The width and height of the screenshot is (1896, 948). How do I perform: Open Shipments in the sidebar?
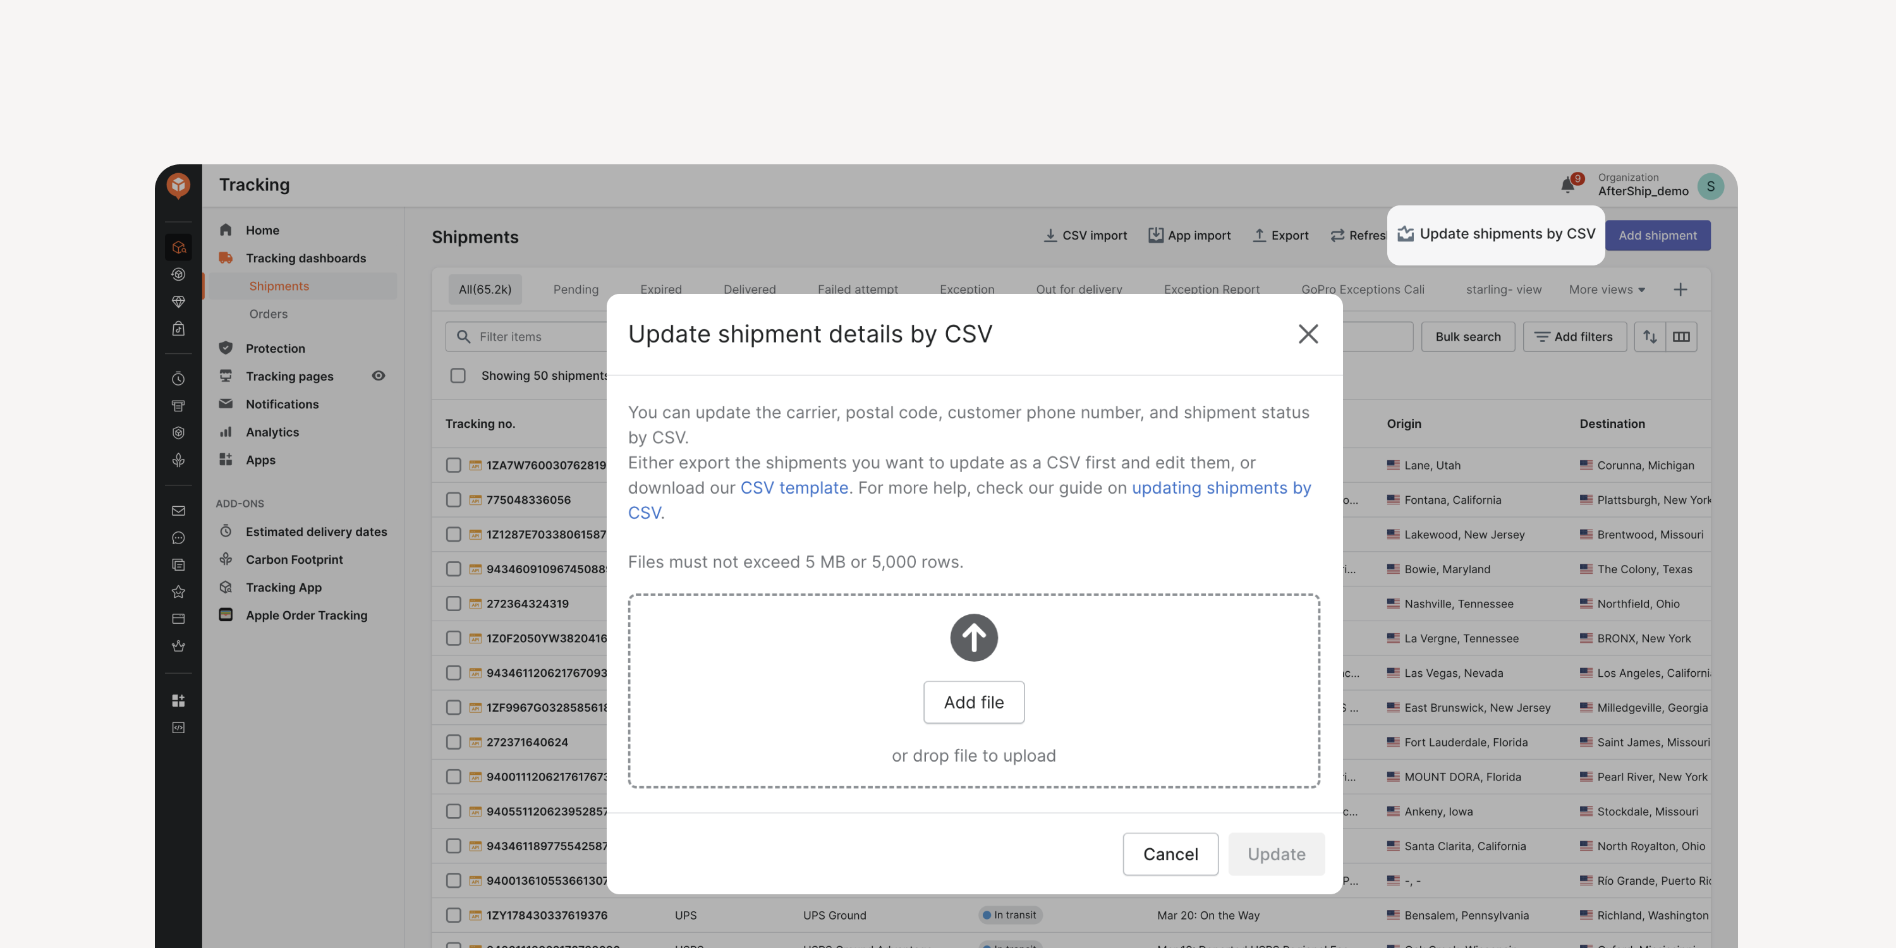[303, 286]
